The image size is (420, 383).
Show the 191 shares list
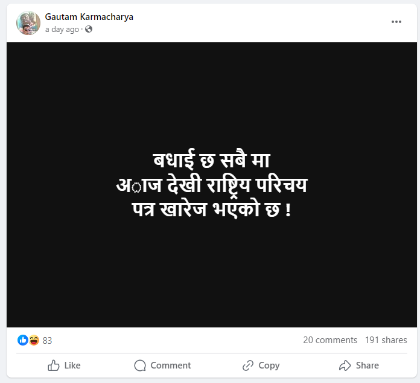coord(386,340)
